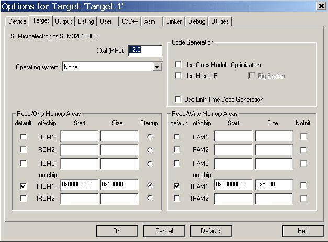The width and height of the screenshot is (328, 242).
Task: Click the RAM3 Start field
Action: point(233,163)
